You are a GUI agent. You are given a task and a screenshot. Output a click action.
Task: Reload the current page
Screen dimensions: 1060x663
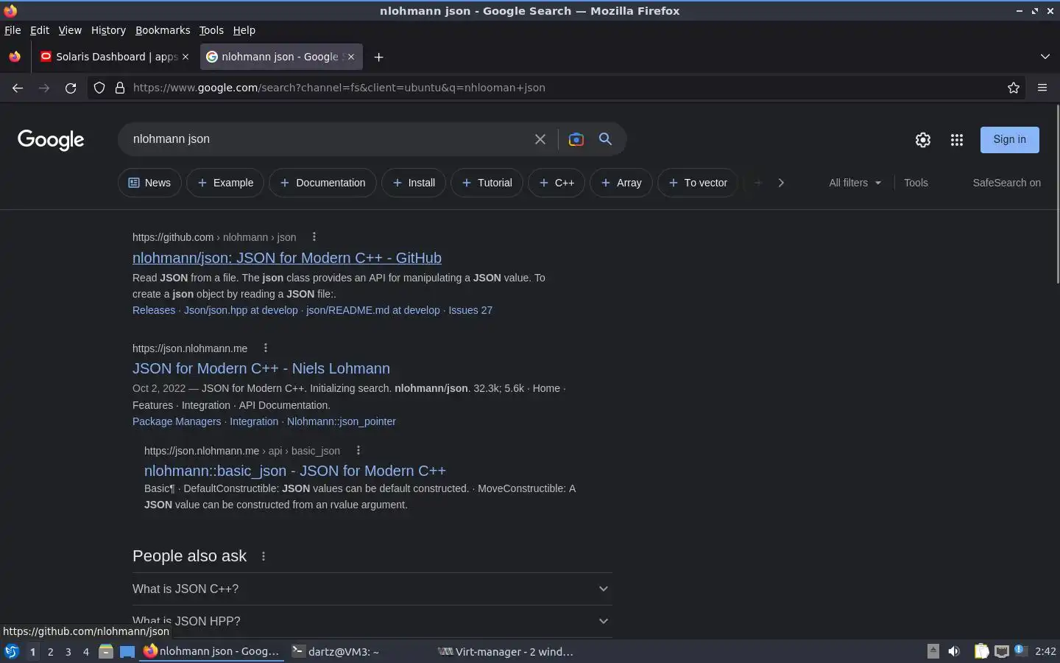point(71,88)
